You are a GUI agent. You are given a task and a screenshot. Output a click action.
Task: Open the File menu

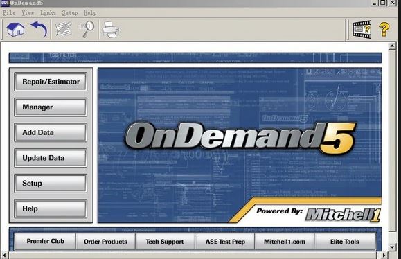9,12
